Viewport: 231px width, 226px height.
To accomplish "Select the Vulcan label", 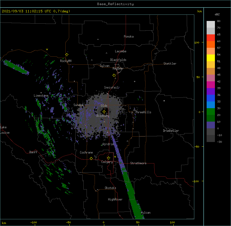I will [146, 213].
